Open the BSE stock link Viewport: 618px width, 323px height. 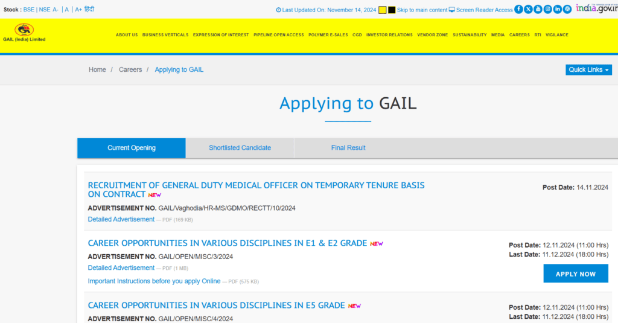click(x=29, y=10)
